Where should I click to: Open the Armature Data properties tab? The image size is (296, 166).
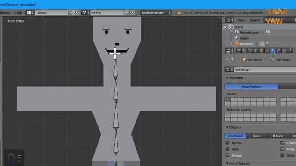coord(272,51)
